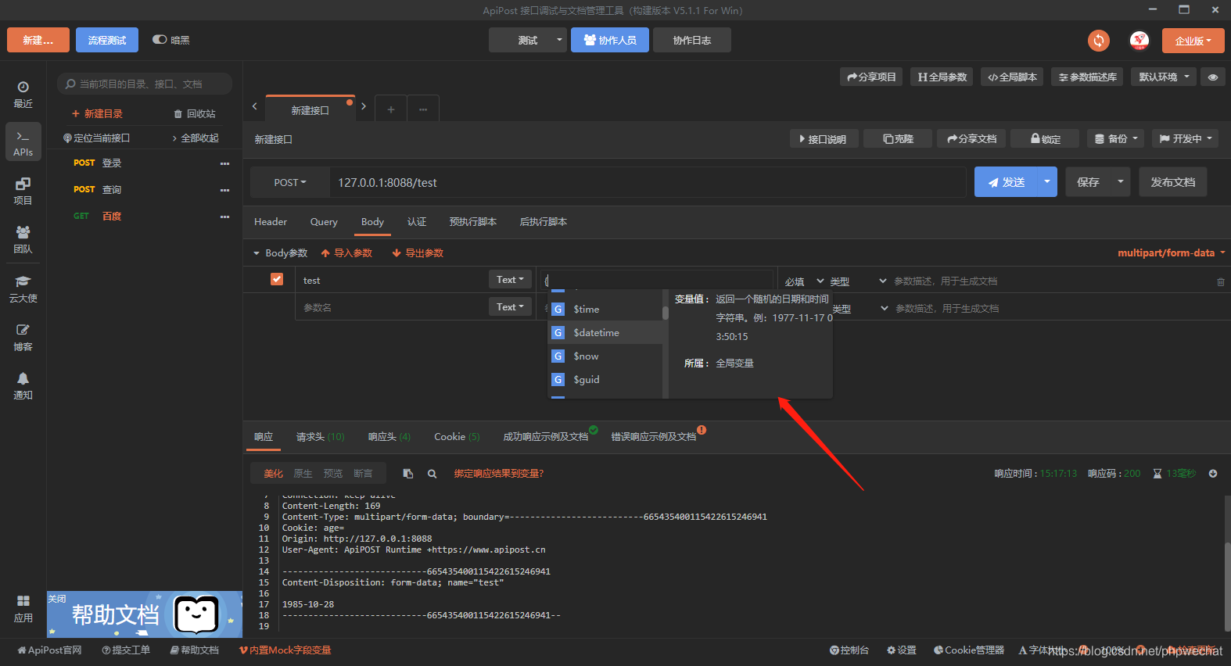The height and width of the screenshot is (666, 1231).
Task: Open the 帮助文档 help banner
Action: [x=145, y=614]
